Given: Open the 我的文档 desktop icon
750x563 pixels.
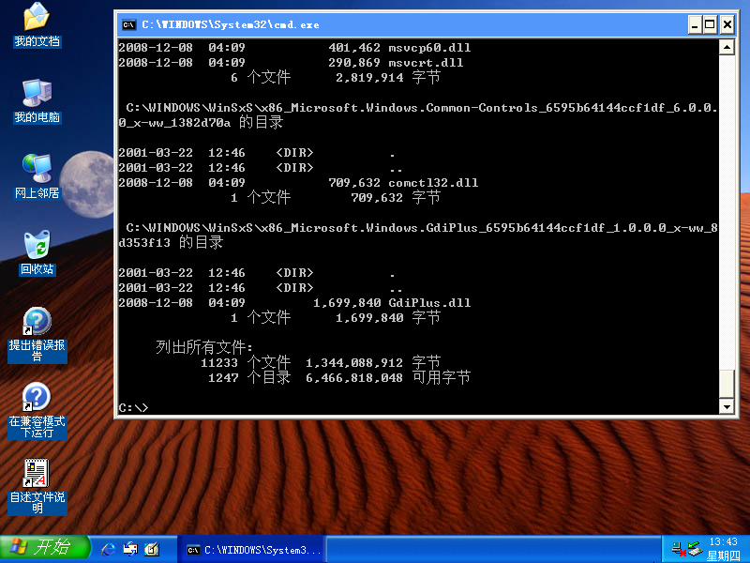Looking at the screenshot, I should point(37,25).
